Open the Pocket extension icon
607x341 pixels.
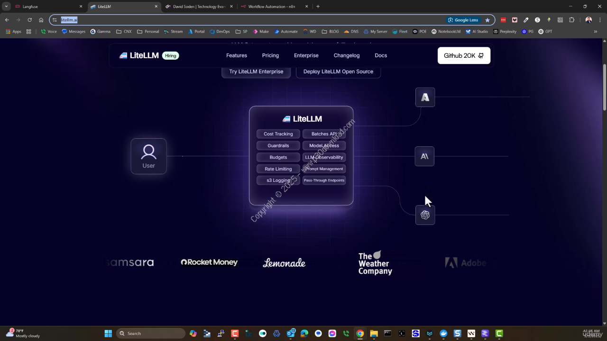point(515,20)
